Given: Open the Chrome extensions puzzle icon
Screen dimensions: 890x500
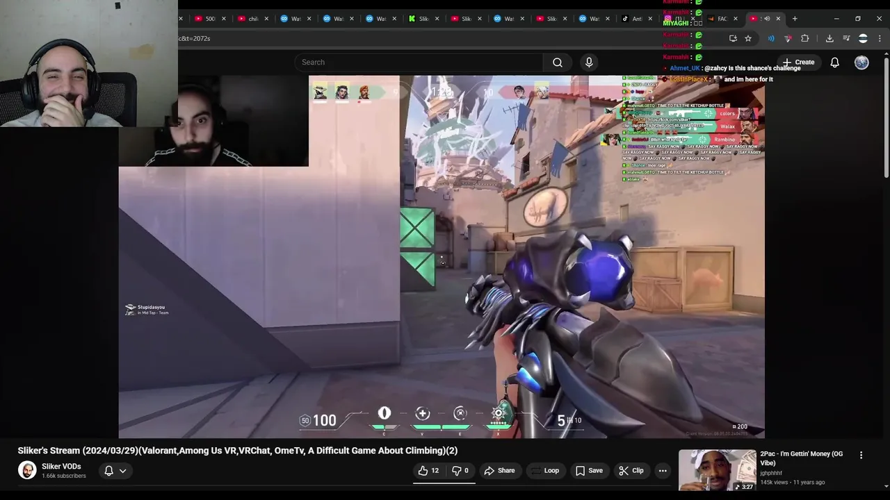Looking at the screenshot, I should 804,38.
